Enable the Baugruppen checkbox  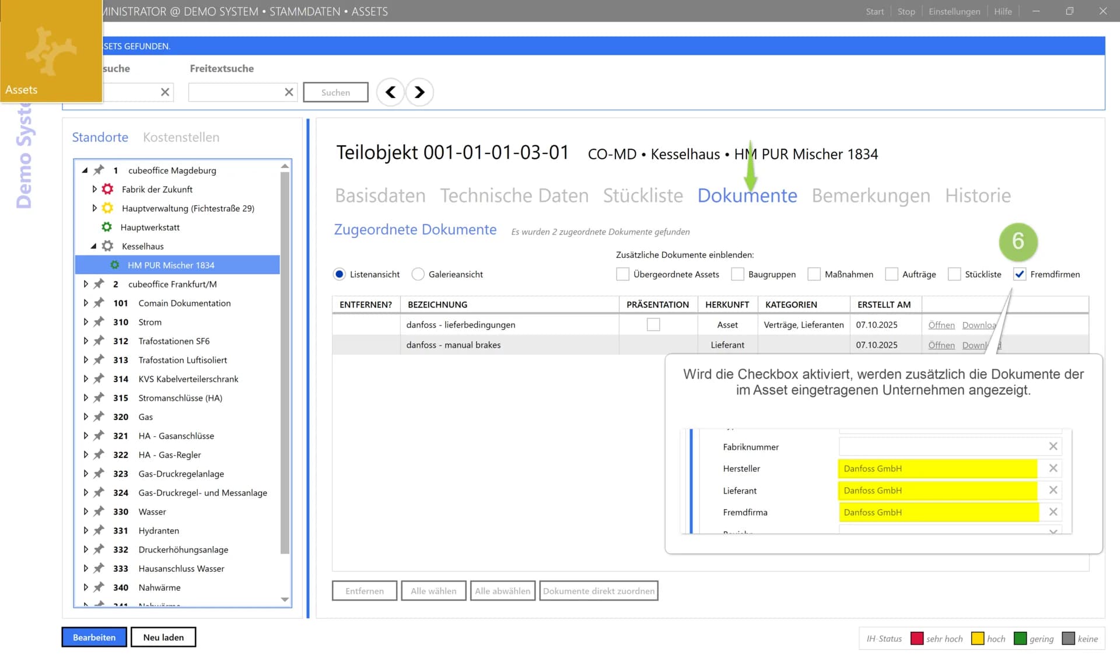737,274
